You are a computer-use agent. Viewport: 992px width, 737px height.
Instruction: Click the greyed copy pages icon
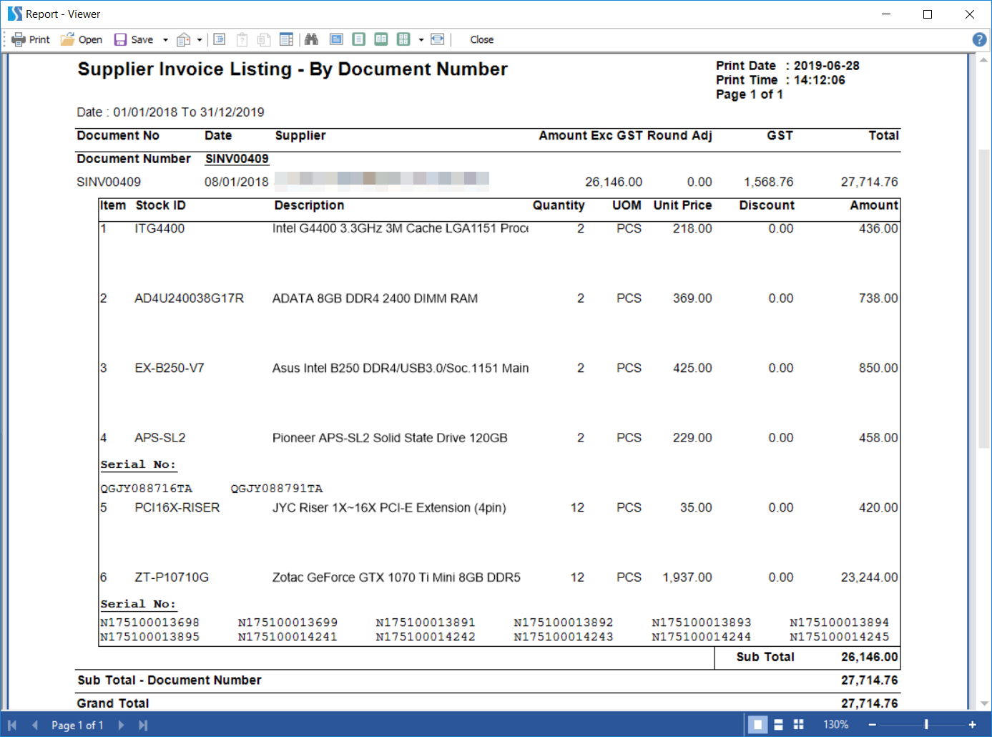[264, 39]
